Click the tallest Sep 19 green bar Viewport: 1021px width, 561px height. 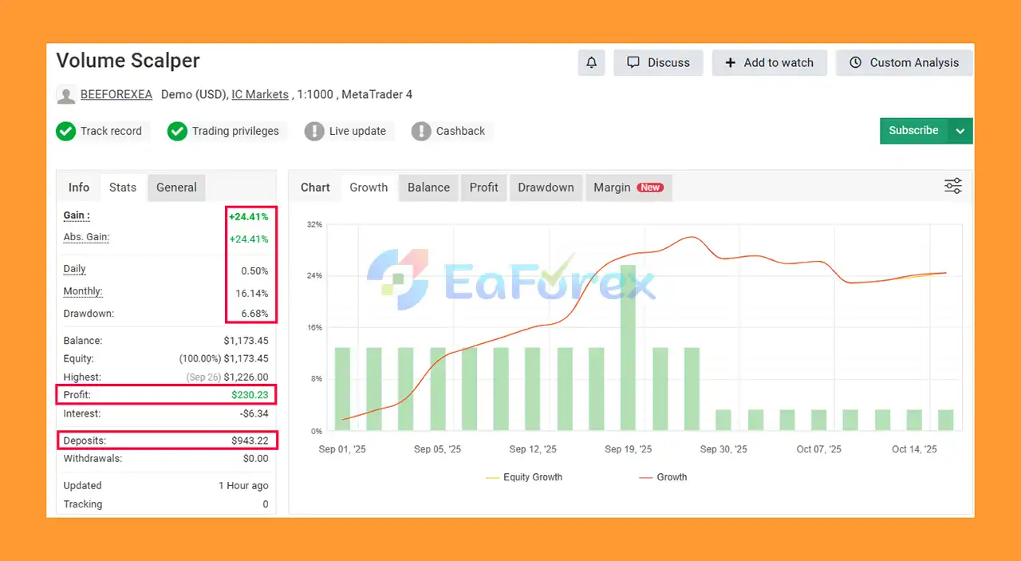coord(628,347)
